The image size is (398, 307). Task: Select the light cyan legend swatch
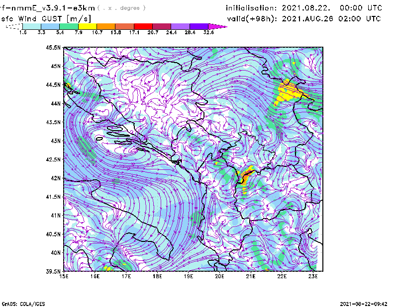[31, 26]
